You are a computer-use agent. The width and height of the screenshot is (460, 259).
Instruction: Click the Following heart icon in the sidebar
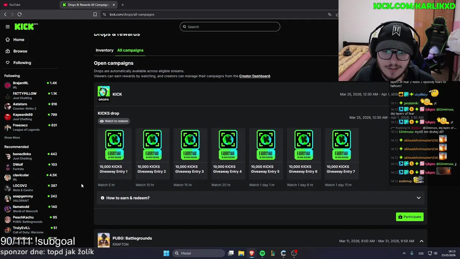click(x=8, y=63)
